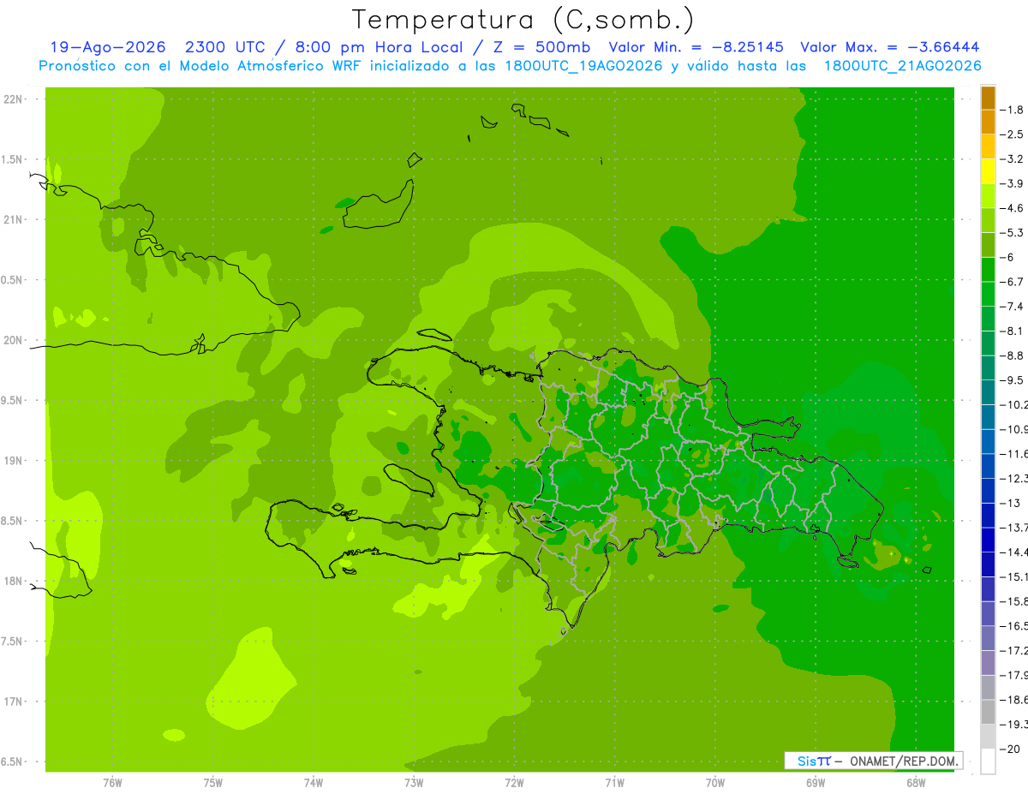This screenshot has height=794, width=1028.
Task: Pick the colorbar swatch between -6 and -6.7
Action: (x=988, y=270)
